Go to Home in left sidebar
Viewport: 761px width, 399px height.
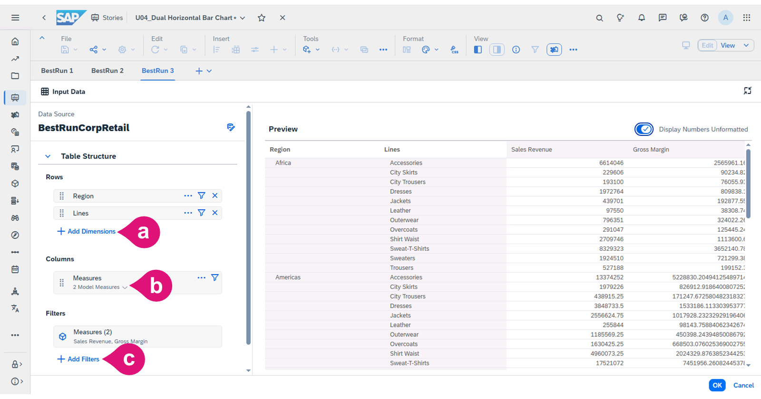pyautogui.click(x=15, y=42)
